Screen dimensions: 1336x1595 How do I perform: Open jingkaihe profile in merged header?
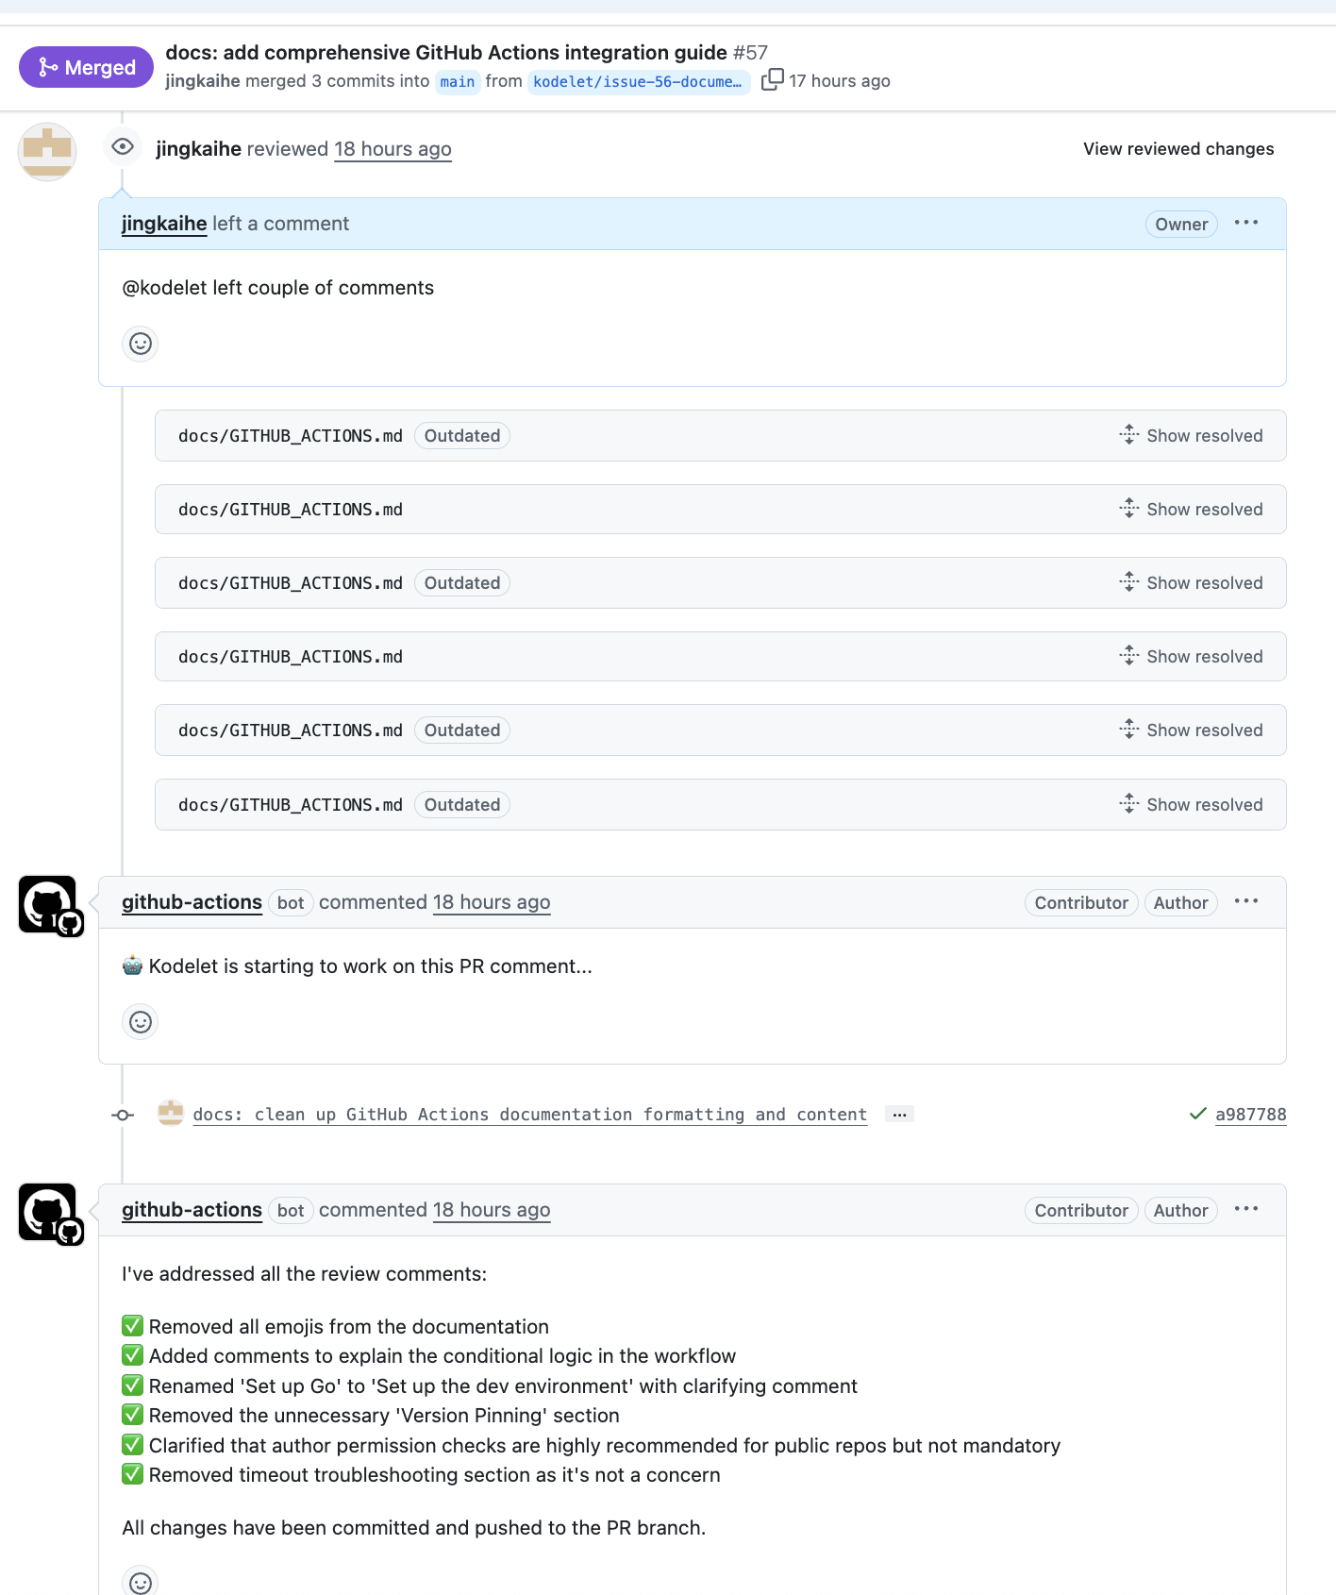pos(203,81)
